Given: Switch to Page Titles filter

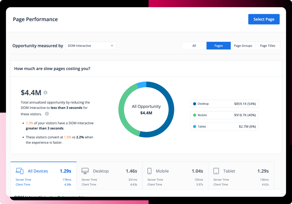Looking at the screenshot, I should pos(267,46).
